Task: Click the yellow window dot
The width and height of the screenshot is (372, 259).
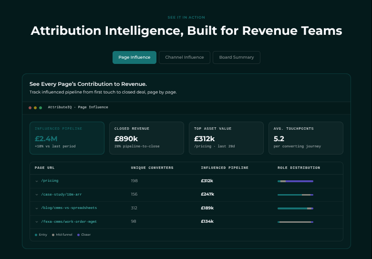Action: (x=35, y=108)
